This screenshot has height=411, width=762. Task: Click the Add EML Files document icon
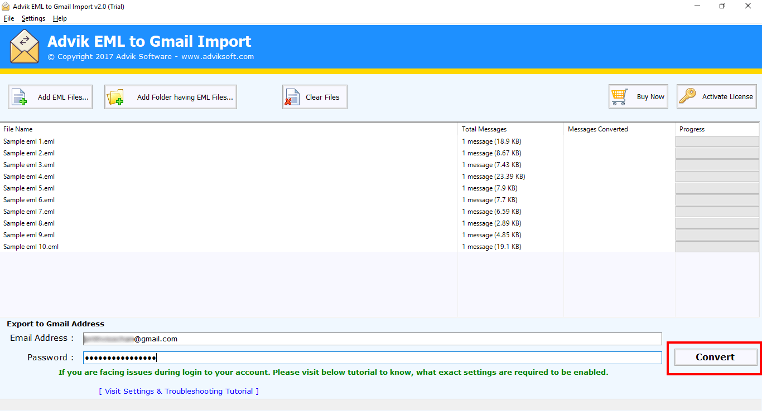coord(20,97)
